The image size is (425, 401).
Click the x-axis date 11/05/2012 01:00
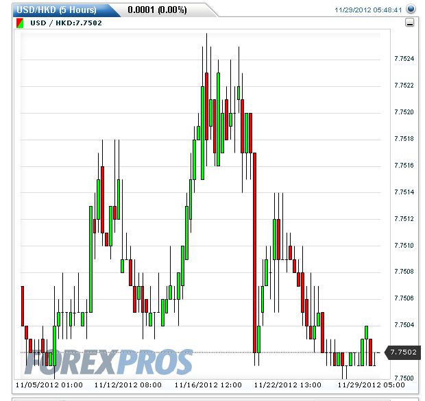(49, 385)
